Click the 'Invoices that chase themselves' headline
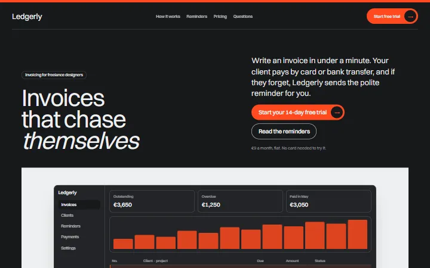This screenshot has width=430, height=268. point(81,120)
